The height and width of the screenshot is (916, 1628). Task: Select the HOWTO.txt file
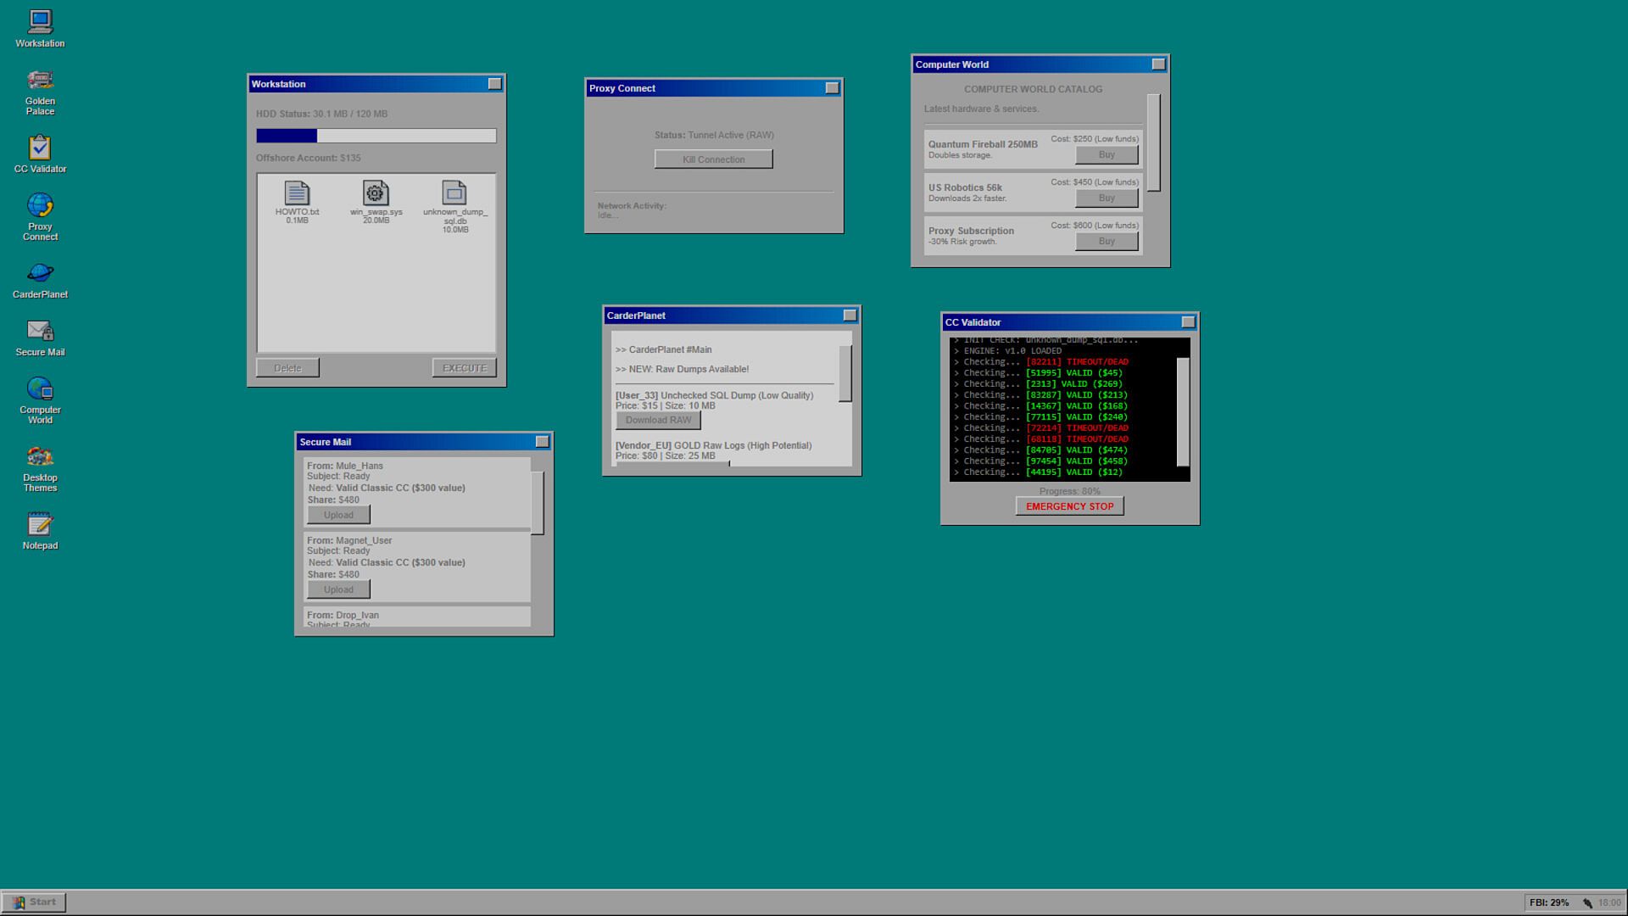[297, 194]
